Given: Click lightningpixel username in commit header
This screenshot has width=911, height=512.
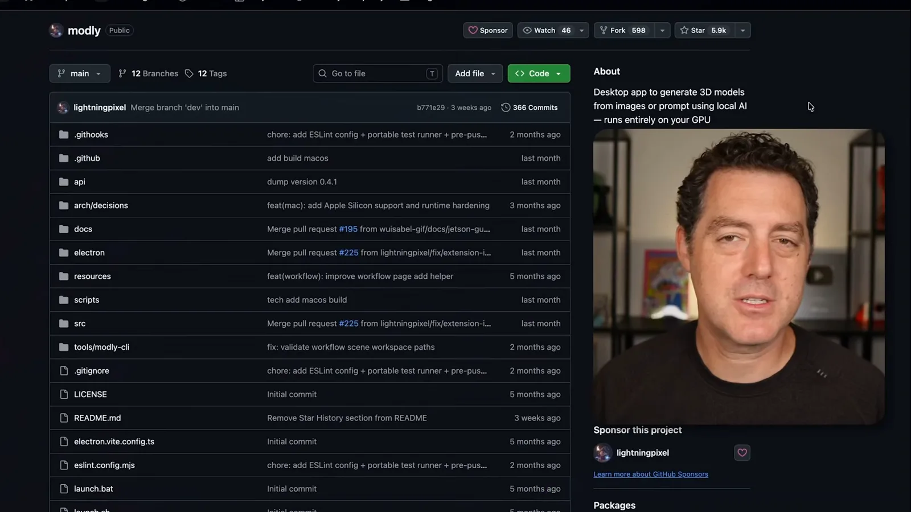Looking at the screenshot, I should tap(100, 108).
